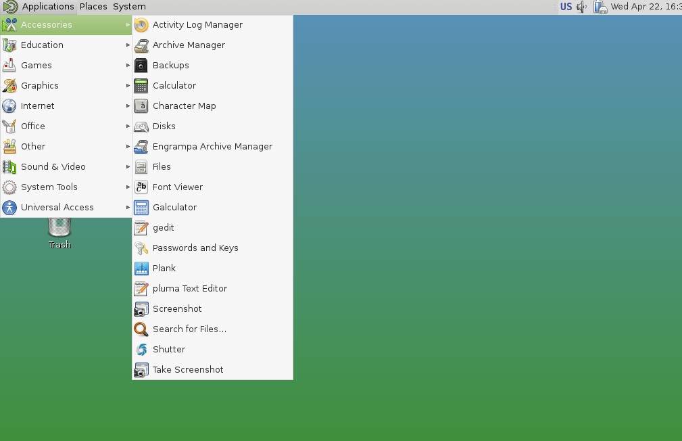Click the gedit notepad icon
Viewport: 682px width, 441px height.
tap(141, 228)
